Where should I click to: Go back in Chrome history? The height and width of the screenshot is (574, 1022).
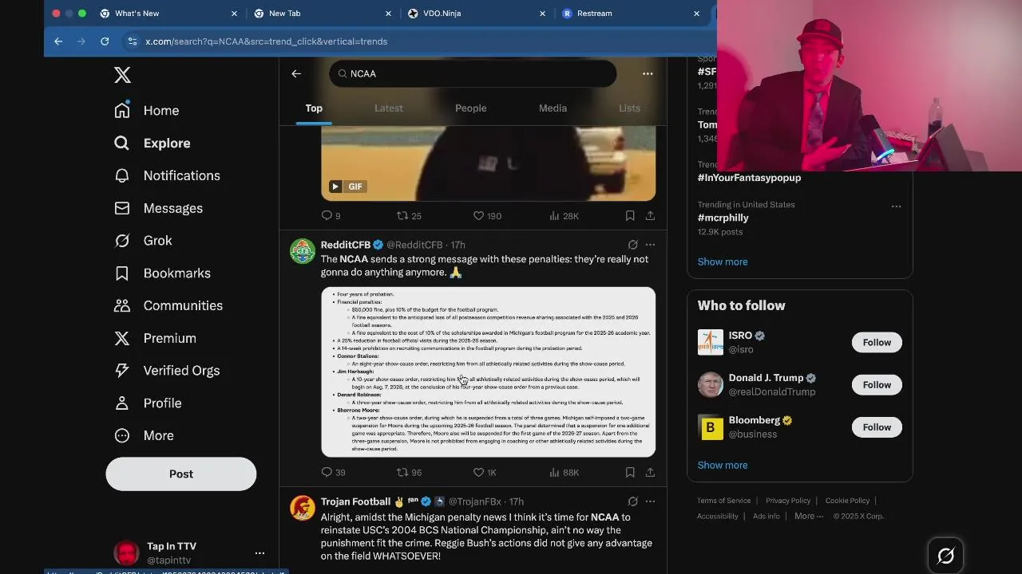click(58, 41)
